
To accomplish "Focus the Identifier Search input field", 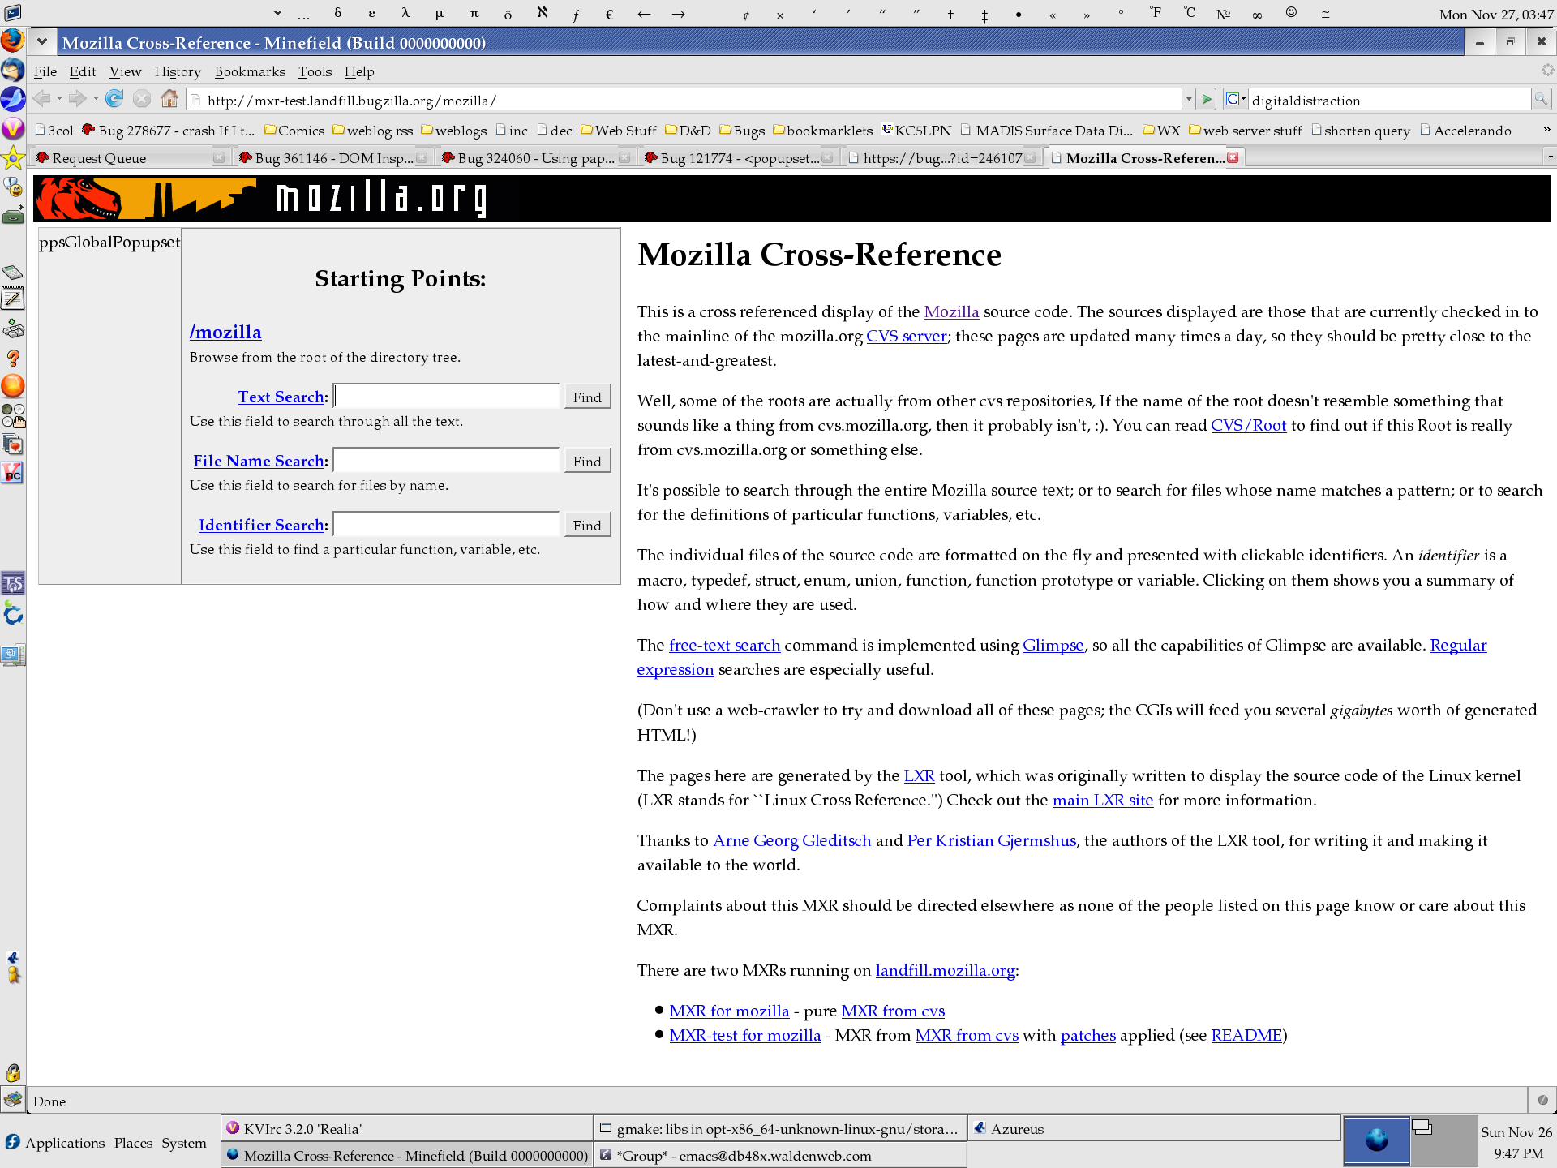I will [446, 524].
